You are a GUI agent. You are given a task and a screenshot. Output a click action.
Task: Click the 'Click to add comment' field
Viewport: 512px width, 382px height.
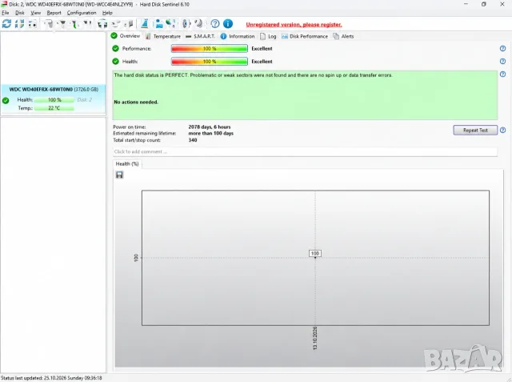(x=305, y=151)
